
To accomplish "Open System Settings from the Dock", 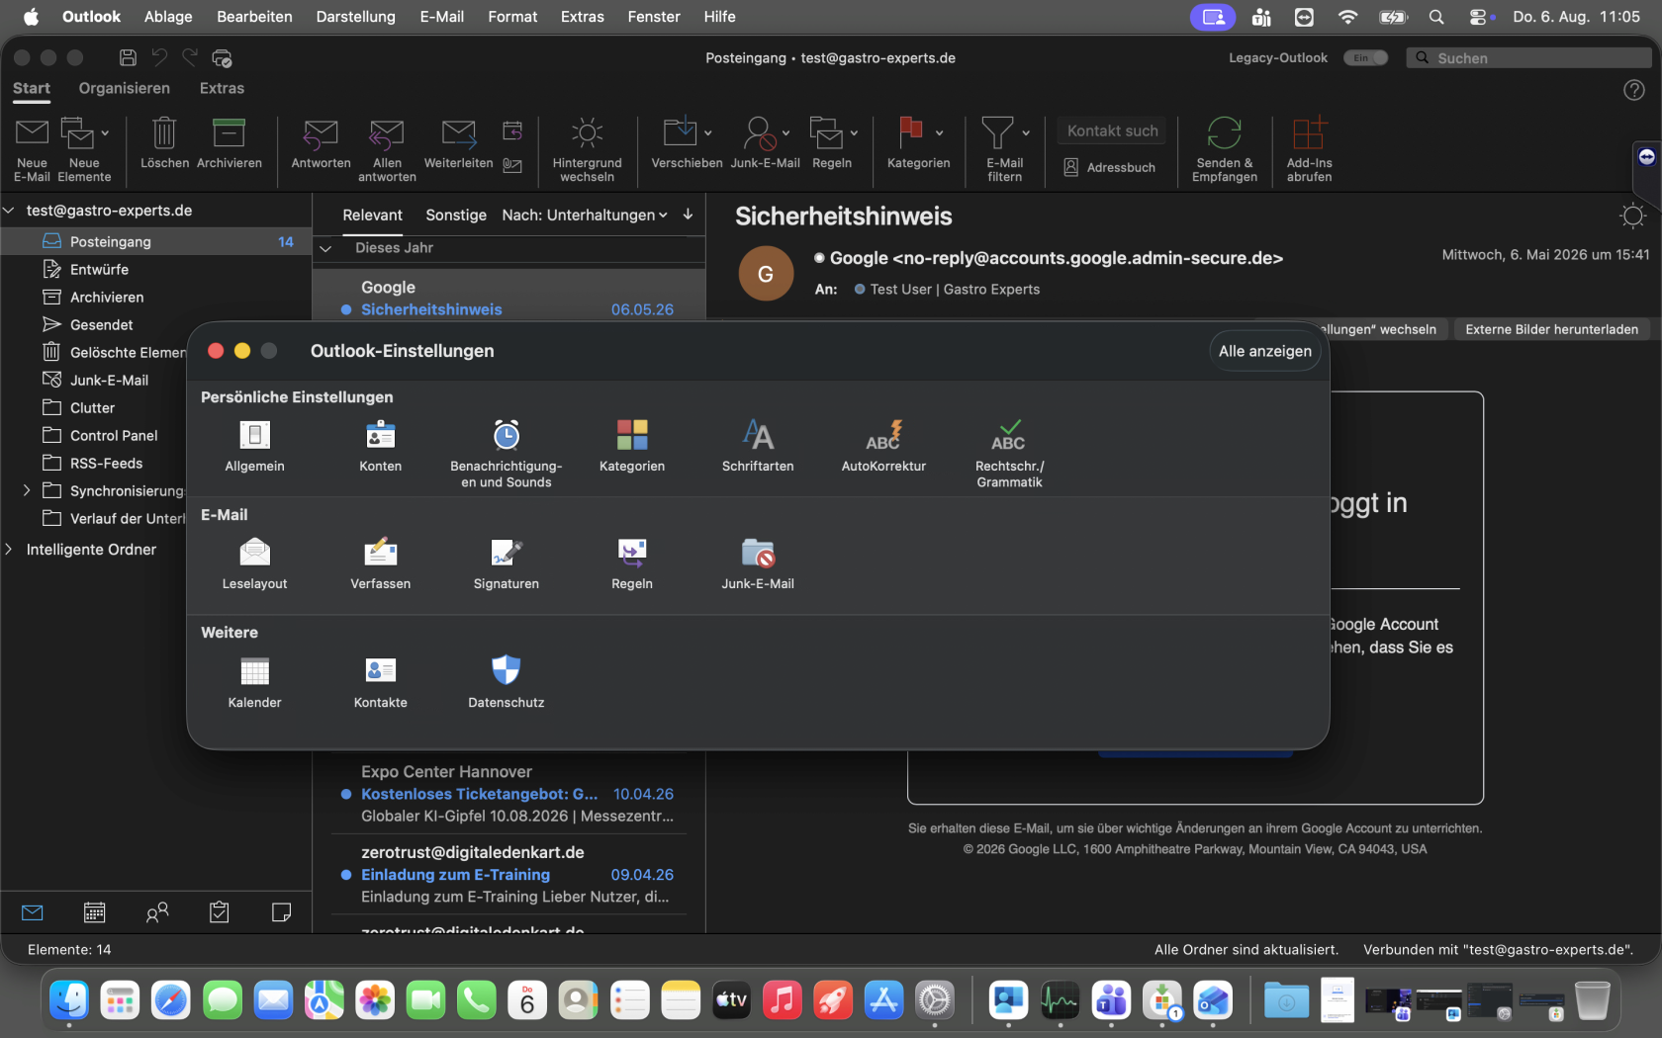I will point(934,1000).
